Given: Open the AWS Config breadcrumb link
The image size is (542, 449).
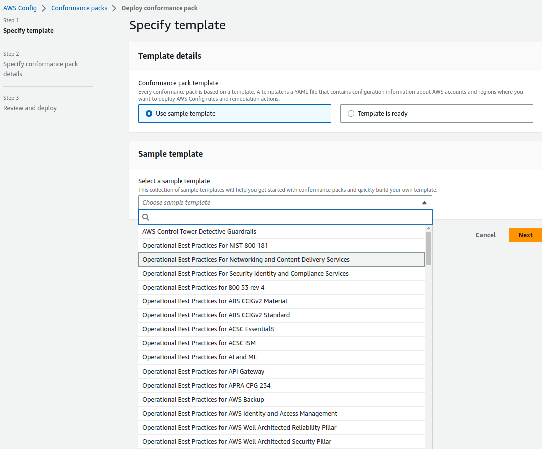Looking at the screenshot, I should 20,8.
